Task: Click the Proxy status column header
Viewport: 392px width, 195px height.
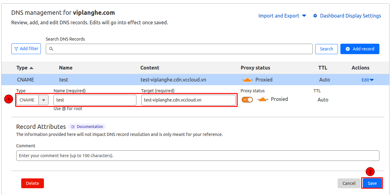Action: 255,68
